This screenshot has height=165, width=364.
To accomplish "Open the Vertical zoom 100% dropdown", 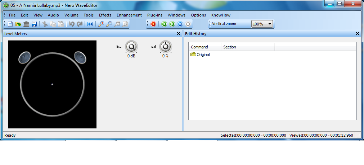I will click(x=262, y=24).
